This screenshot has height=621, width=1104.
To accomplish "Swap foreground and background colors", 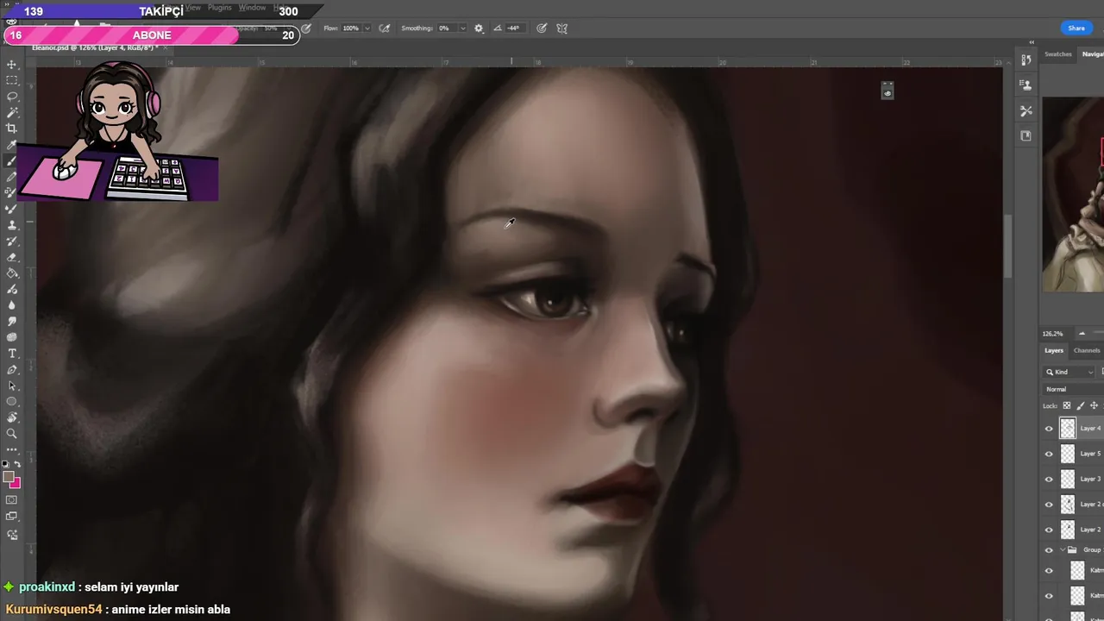I will point(17,464).
